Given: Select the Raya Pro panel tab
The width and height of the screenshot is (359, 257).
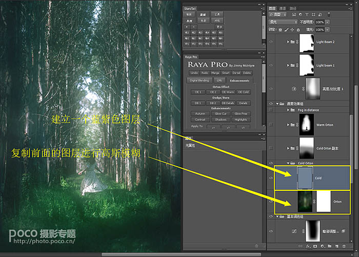Looking at the screenshot, I should [191, 57].
